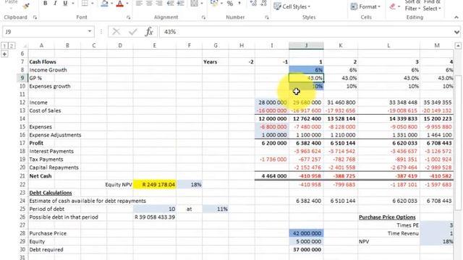Expand the grouped rows with the plus button
The width and height of the screenshot is (463, 260).
pyautogui.click(x=5, y=53)
